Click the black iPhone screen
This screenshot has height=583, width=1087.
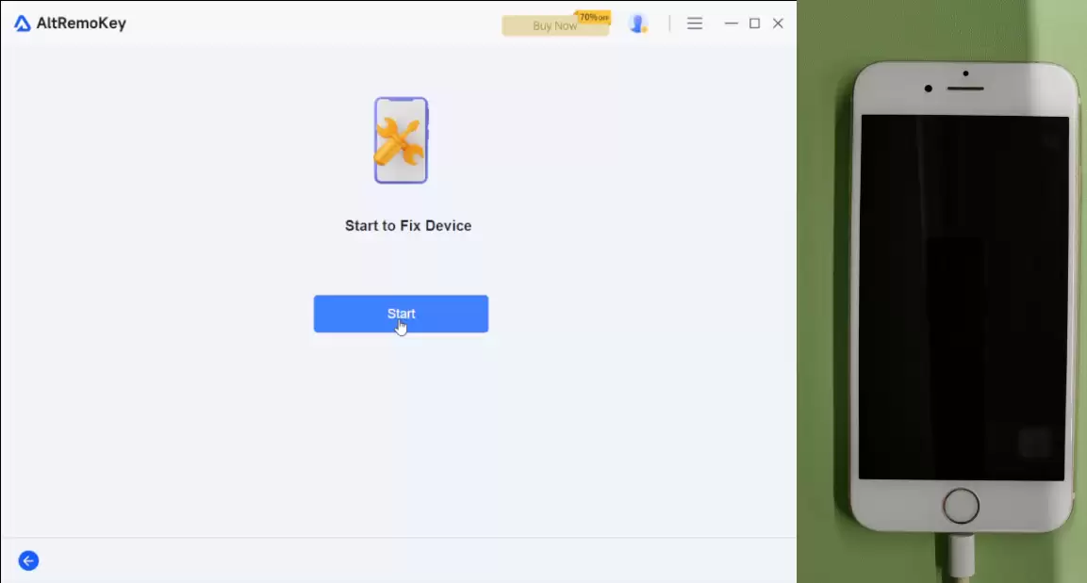pyautogui.click(x=963, y=297)
